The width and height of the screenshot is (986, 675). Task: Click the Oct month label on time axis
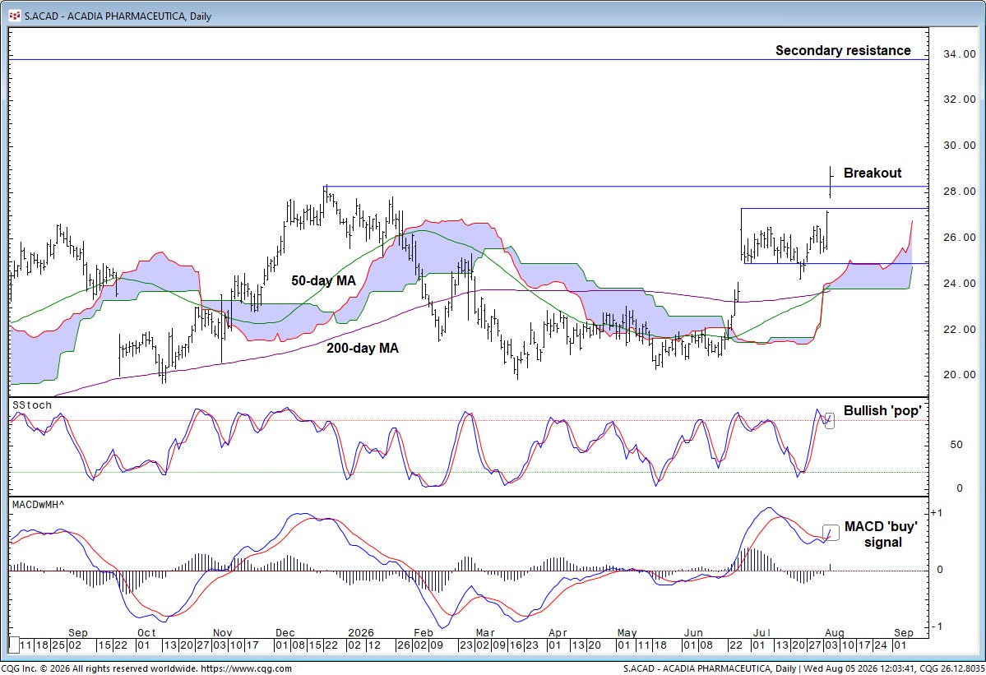tap(146, 633)
